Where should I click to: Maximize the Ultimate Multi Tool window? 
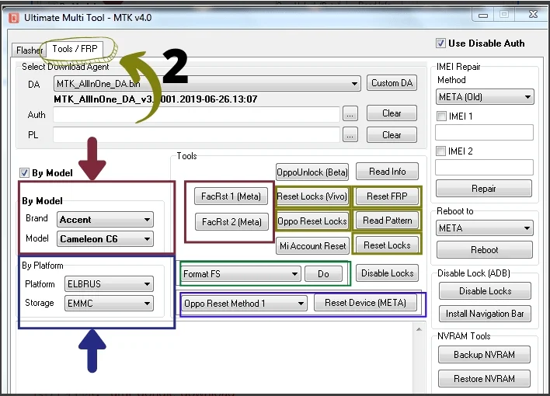tap(504, 15)
